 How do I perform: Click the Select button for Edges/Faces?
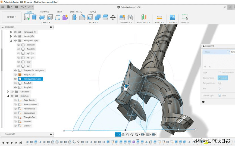point(223,78)
